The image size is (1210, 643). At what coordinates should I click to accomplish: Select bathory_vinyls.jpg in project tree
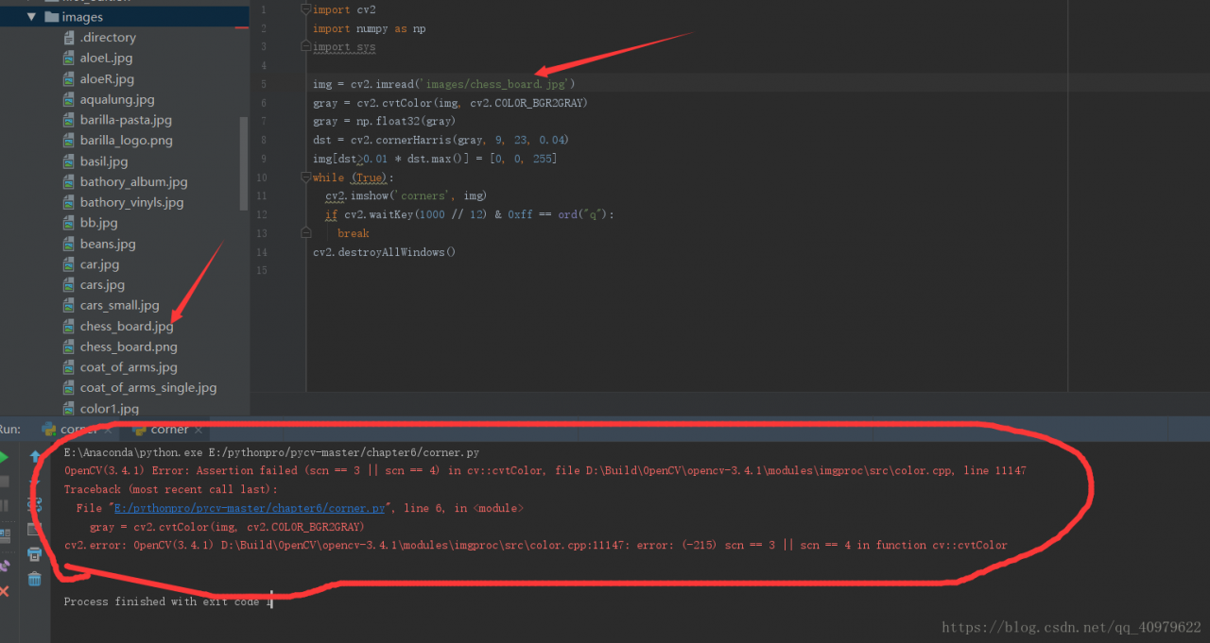(131, 202)
